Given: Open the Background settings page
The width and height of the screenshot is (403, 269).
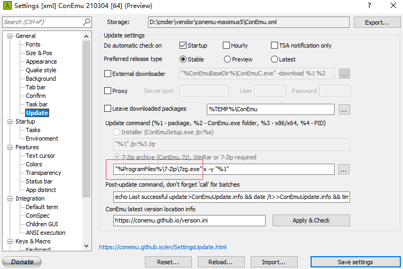Looking at the screenshot, I should pos(41,79).
